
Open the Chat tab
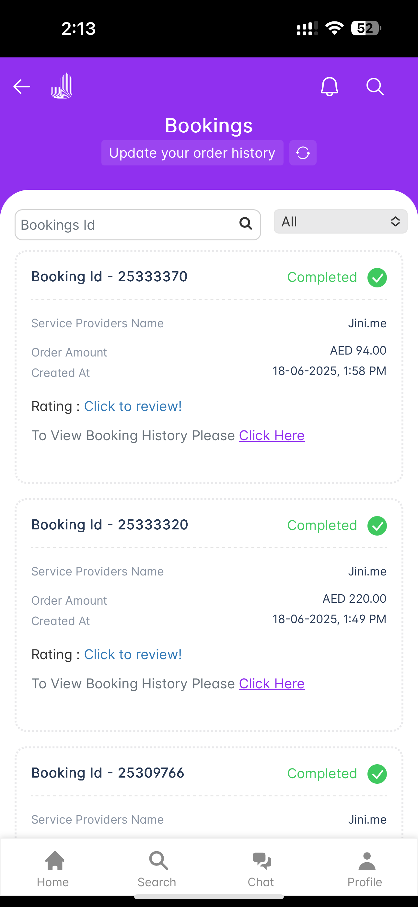tap(261, 869)
